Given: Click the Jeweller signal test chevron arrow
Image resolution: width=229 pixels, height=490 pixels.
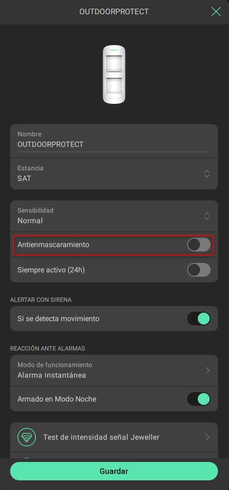Looking at the screenshot, I should click(x=207, y=437).
